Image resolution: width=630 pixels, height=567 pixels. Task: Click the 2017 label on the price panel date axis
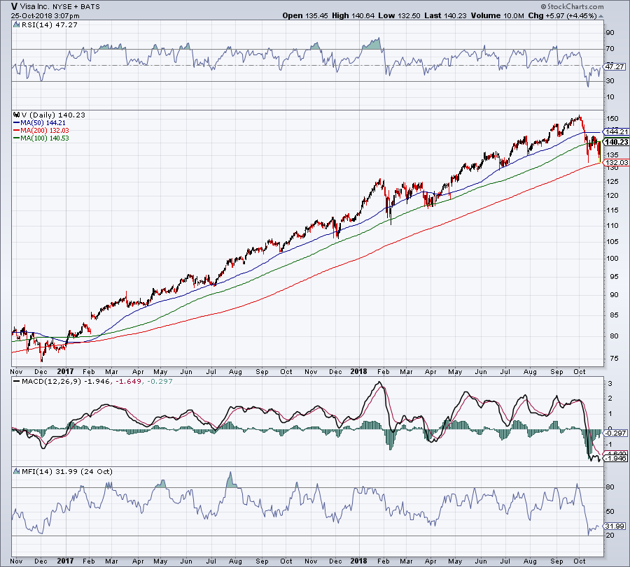(x=66, y=371)
